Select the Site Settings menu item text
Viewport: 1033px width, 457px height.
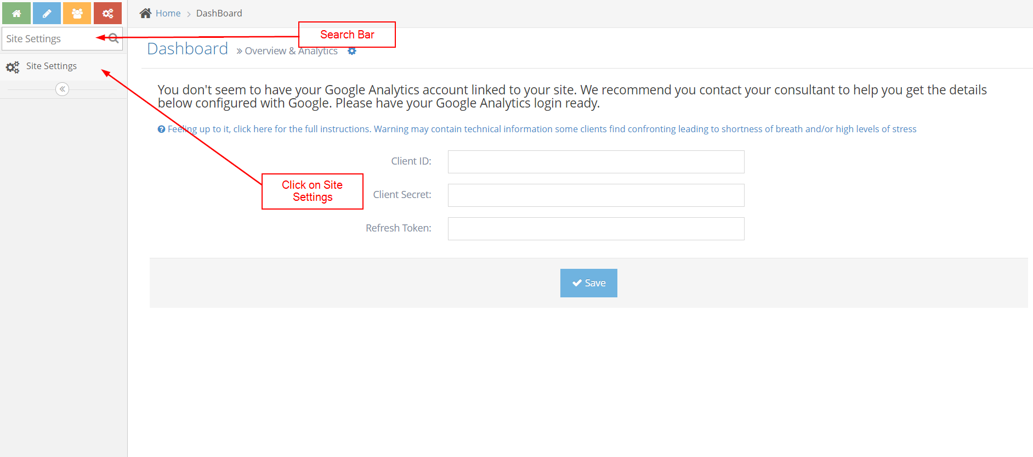click(x=52, y=66)
